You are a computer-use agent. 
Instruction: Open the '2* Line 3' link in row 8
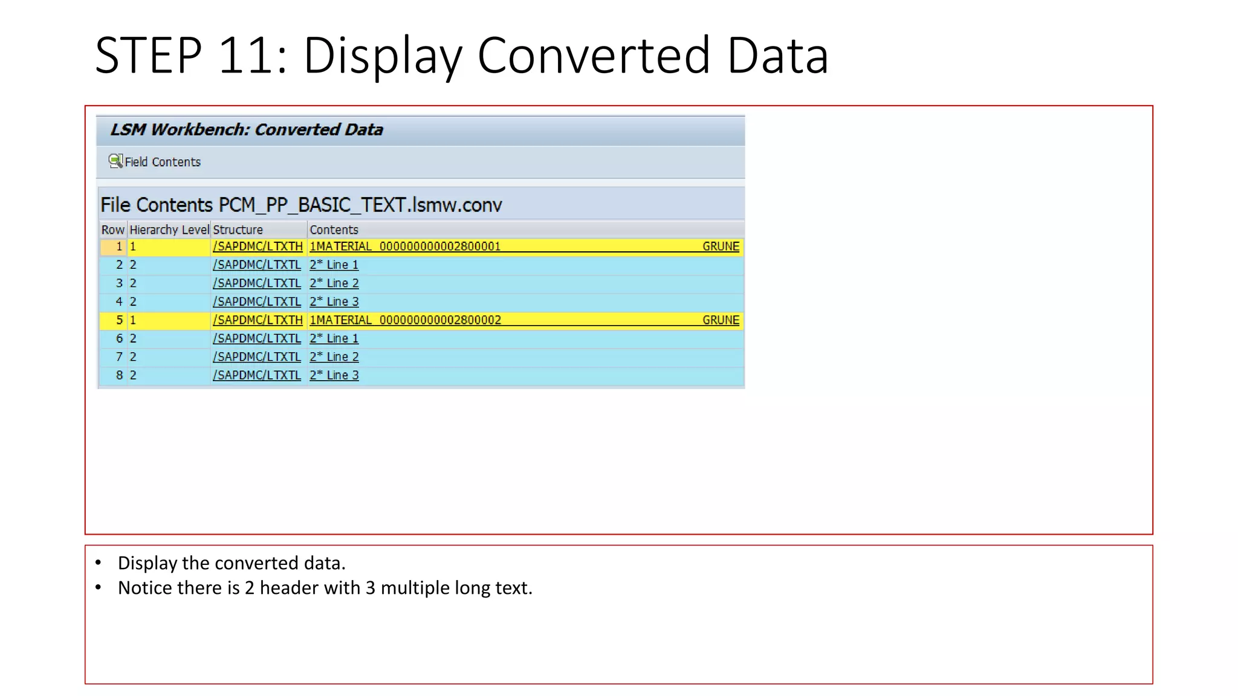click(x=334, y=375)
